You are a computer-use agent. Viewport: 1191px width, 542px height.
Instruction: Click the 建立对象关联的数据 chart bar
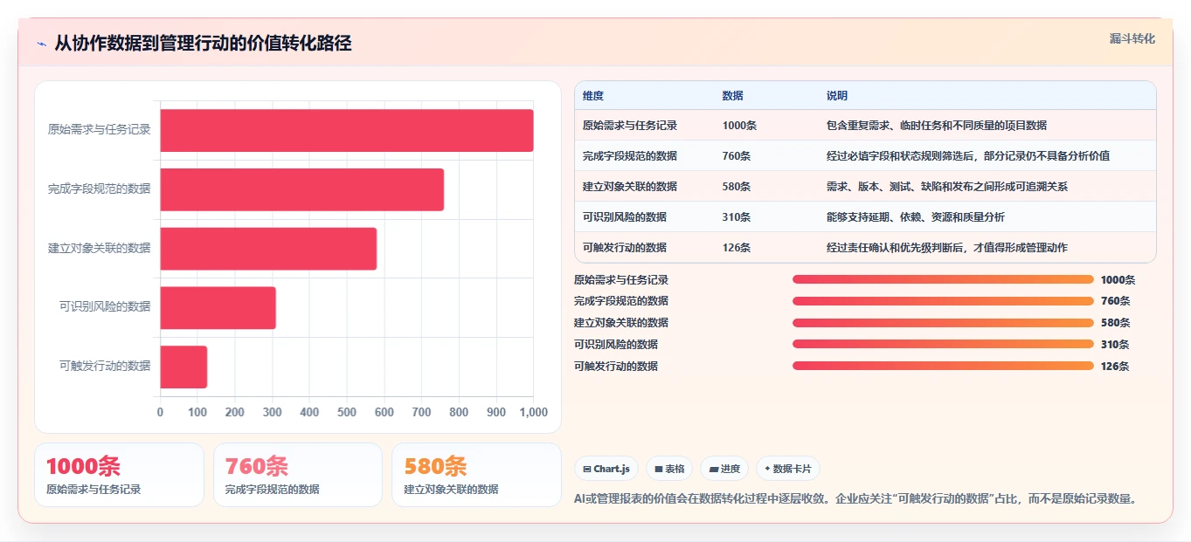click(268, 249)
